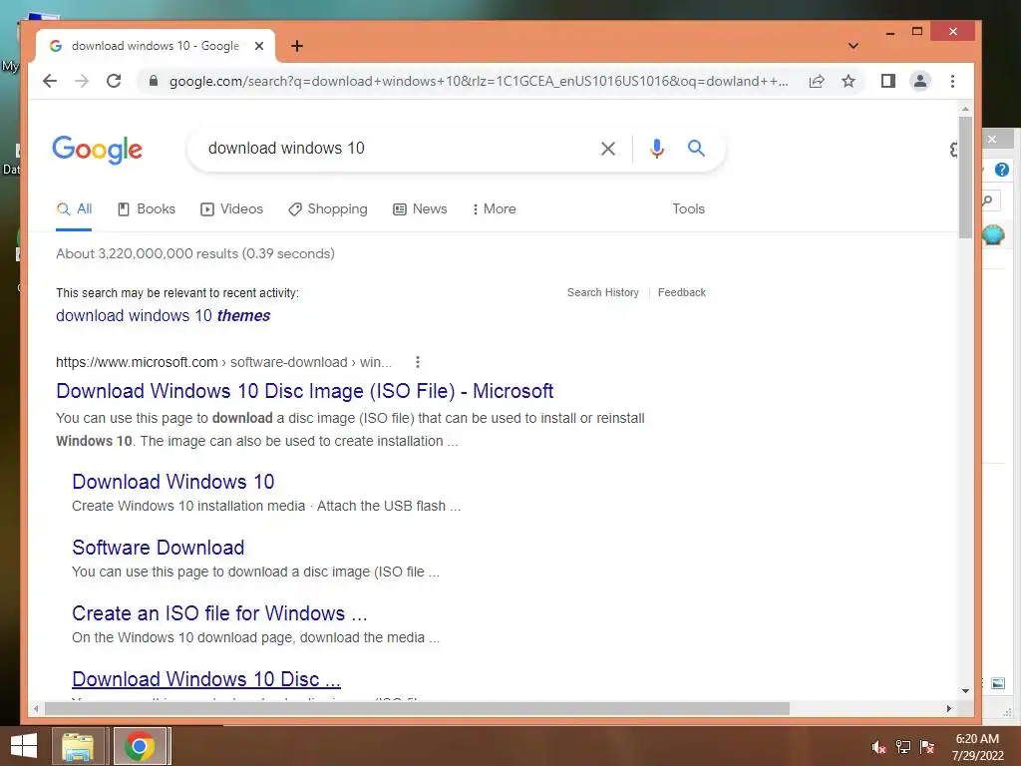The image size is (1021, 766).
Task: Click the scroll left arrow
Action: click(x=36, y=708)
